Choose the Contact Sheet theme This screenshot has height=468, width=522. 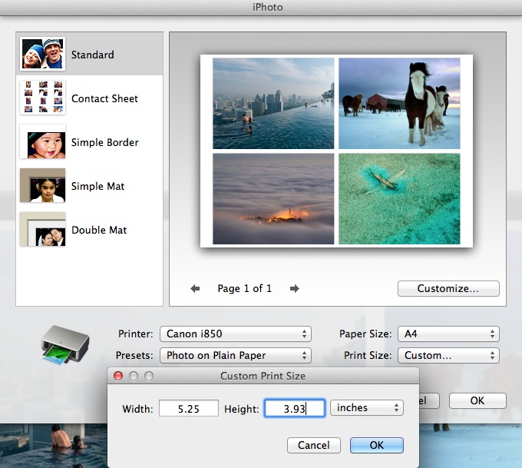pyautogui.click(x=89, y=98)
